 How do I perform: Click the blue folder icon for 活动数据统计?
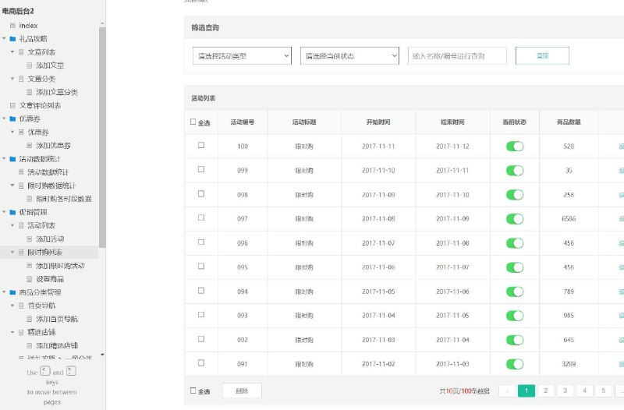pyautogui.click(x=12, y=159)
